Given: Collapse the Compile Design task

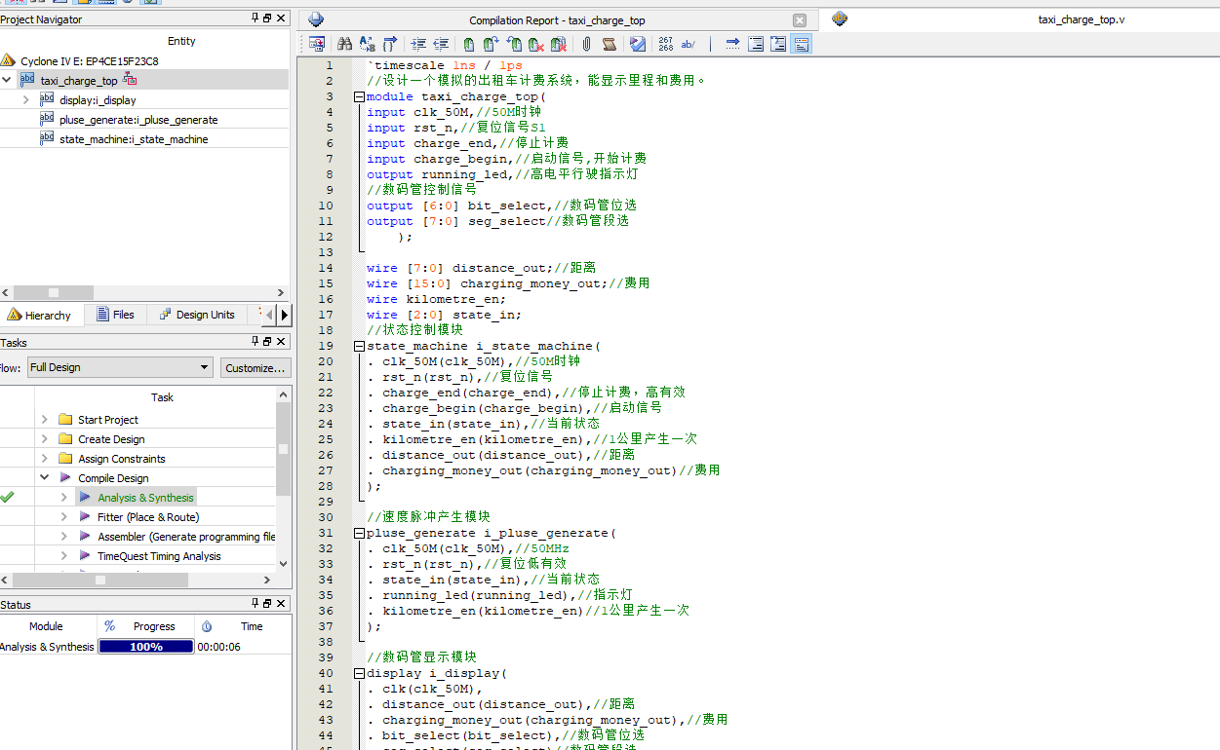Looking at the screenshot, I should (x=45, y=478).
